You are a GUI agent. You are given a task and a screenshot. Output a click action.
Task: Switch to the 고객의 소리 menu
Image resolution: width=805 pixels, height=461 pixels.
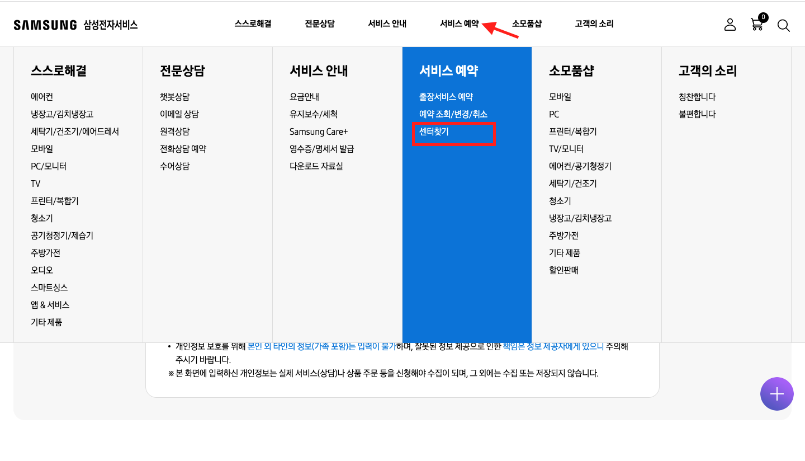[594, 23]
